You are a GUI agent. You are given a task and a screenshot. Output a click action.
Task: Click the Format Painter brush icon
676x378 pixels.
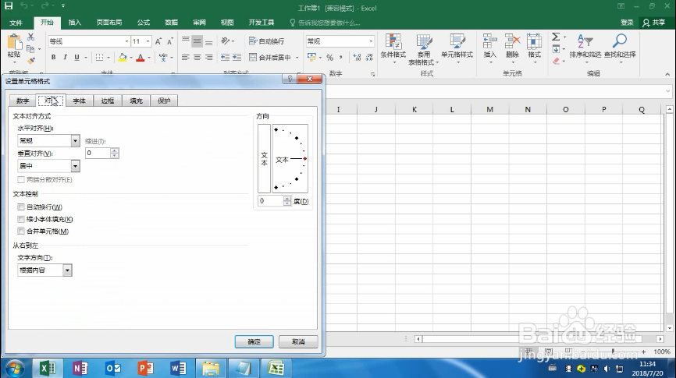(30, 61)
